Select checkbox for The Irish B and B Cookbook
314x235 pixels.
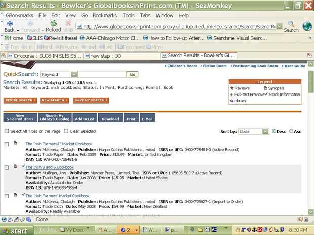click(7, 167)
